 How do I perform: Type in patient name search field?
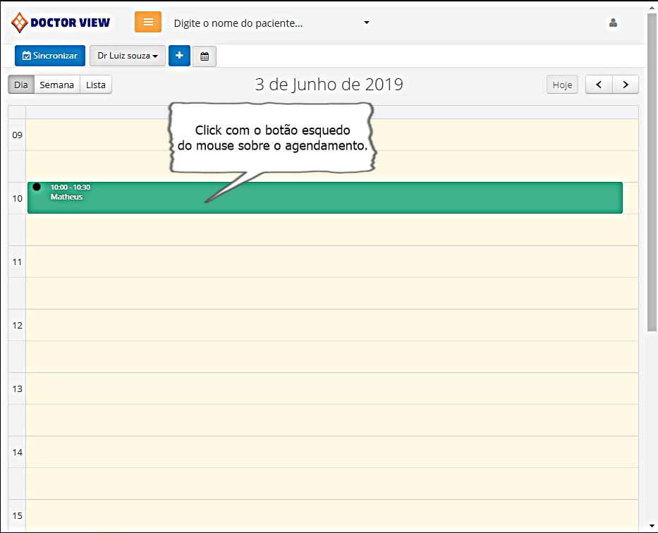pos(261,23)
